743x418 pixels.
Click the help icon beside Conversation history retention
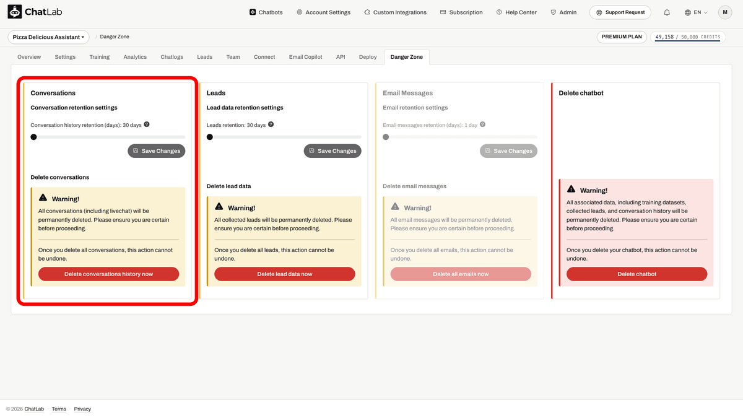pyautogui.click(x=147, y=124)
